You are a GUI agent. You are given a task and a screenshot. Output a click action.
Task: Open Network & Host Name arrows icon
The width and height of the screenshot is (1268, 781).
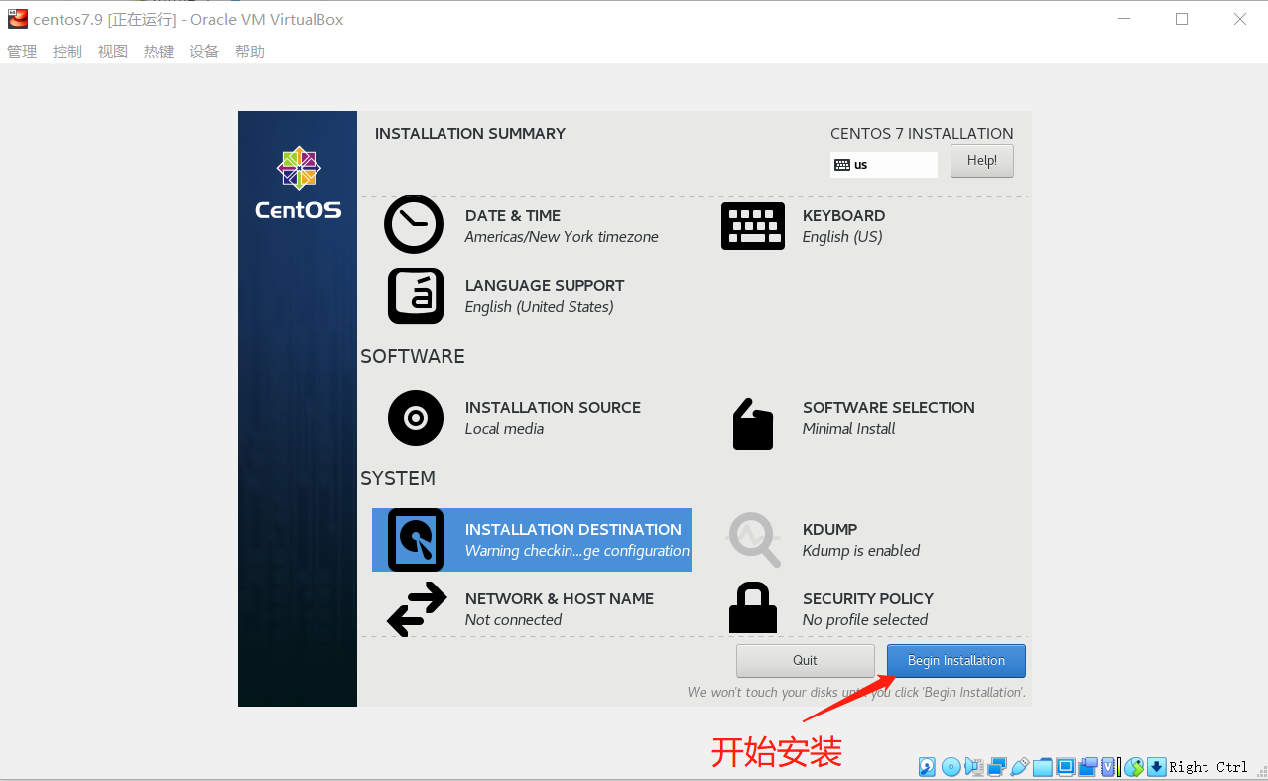(416, 609)
